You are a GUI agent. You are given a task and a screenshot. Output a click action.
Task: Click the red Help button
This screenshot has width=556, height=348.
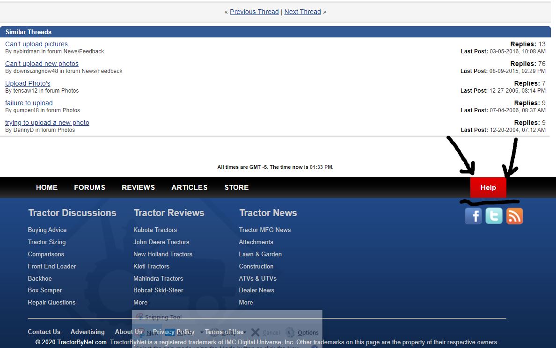point(488,188)
